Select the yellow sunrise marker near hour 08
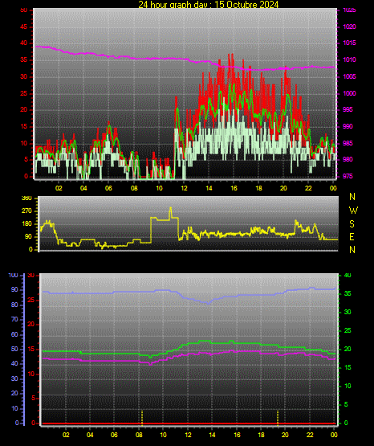This screenshot has height=446, width=374. [142, 417]
